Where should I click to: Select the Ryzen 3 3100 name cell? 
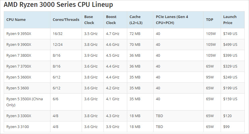pos(18,127)
